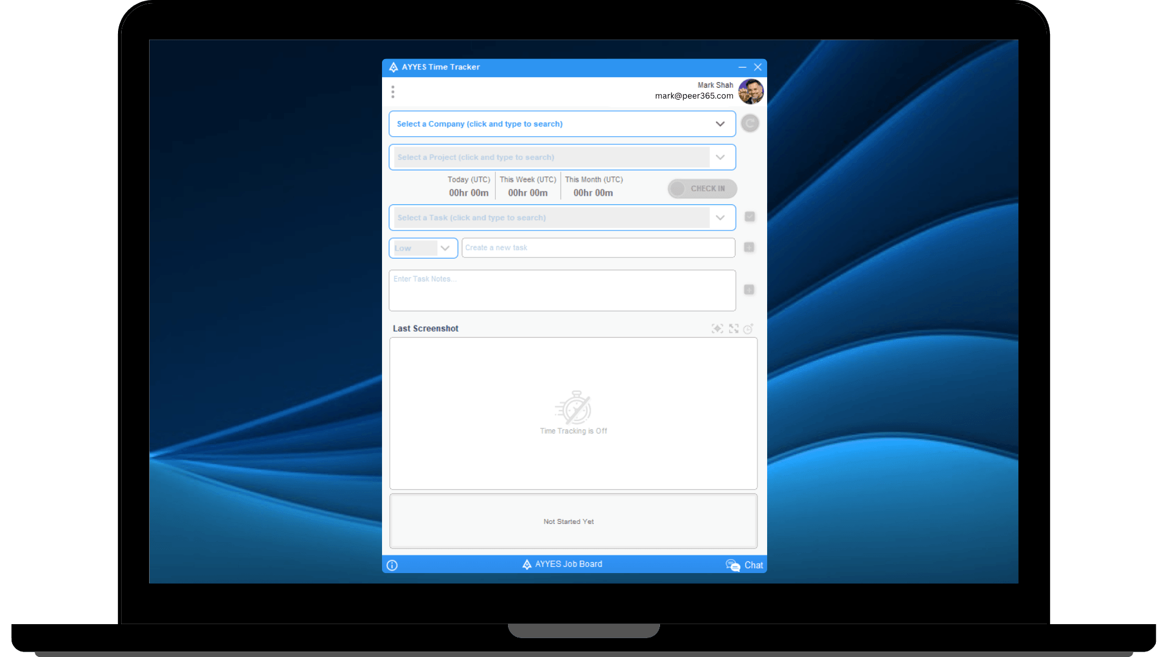
Task: Minimize the AYYES Time Tracker window
Action: (x=742, y=67)
